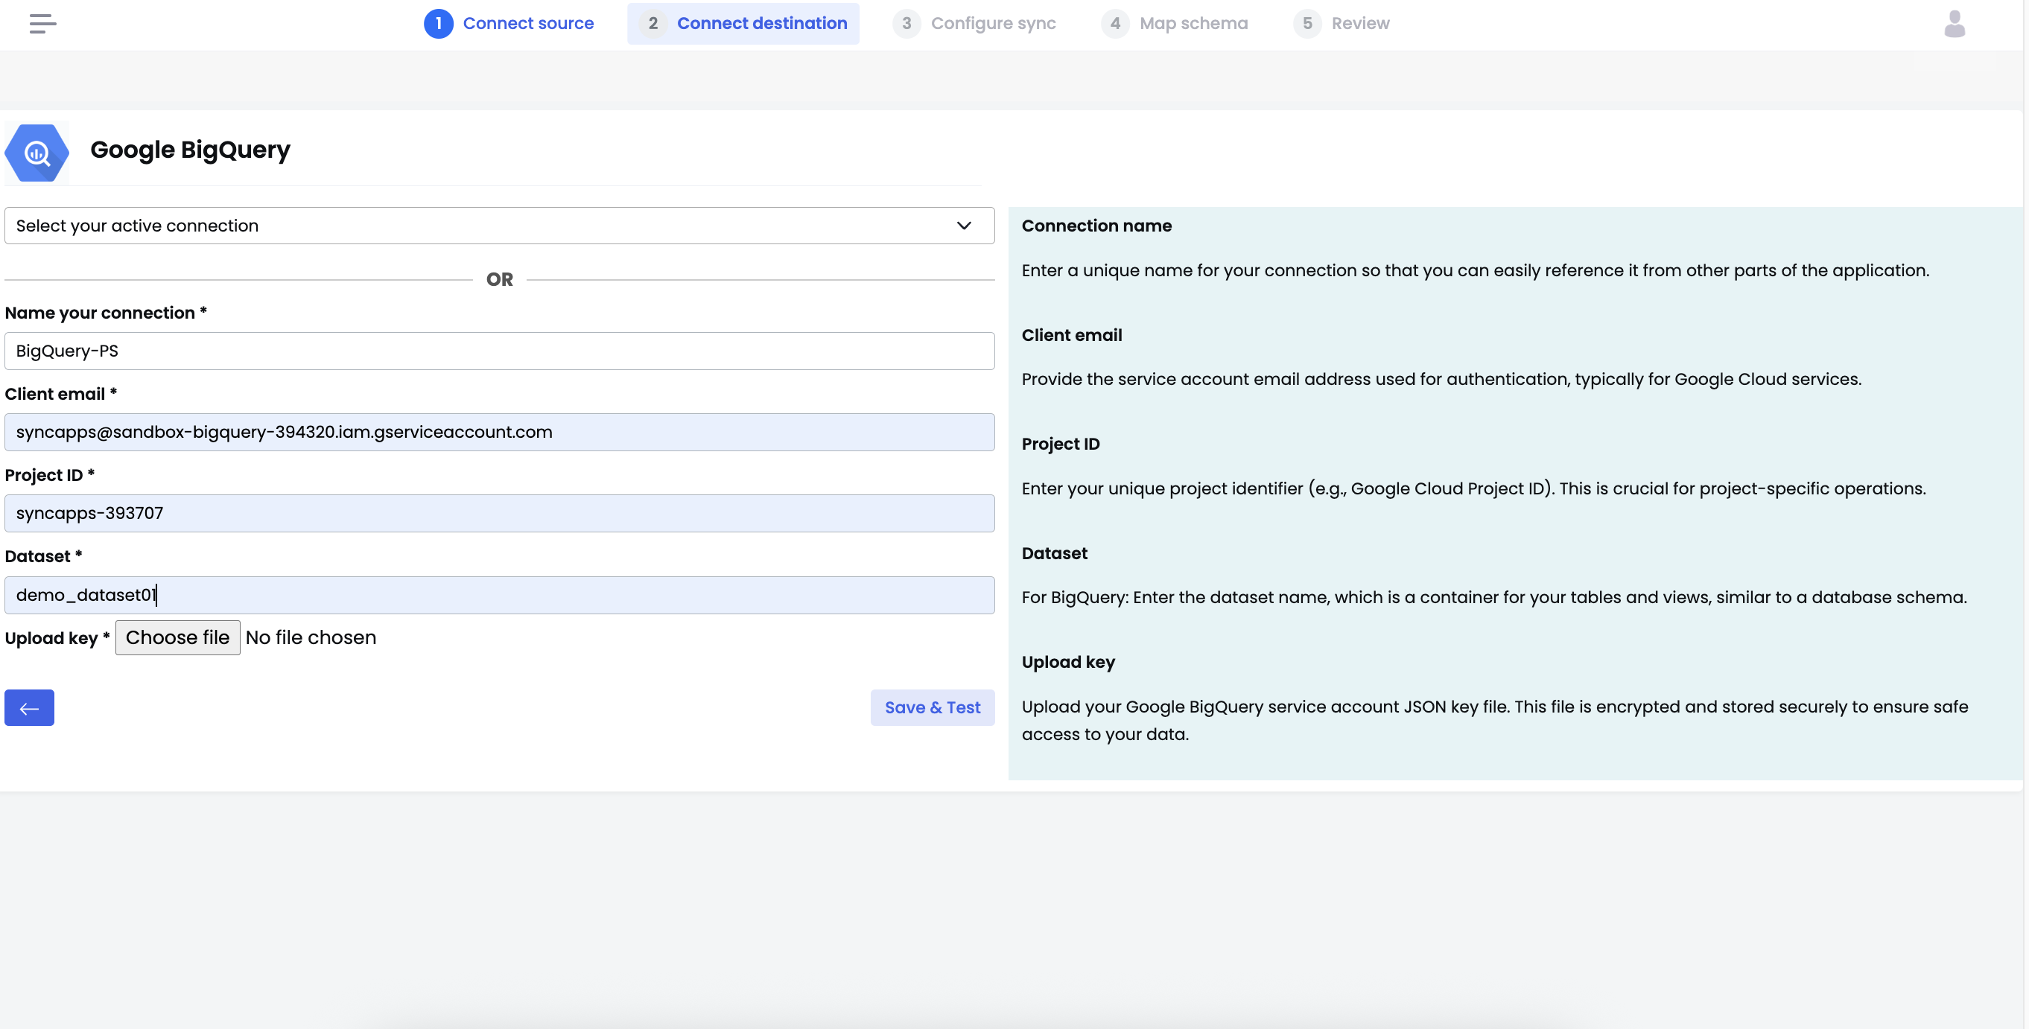Click the 'No file chosen' text
Viewport: 2029px width, 1029px height.
[311, 637]
